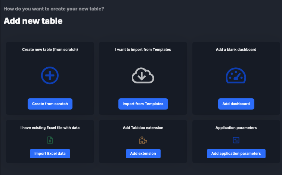The image size is (282, 175).
Task: Click the green Excel file icon
Action: (50, 140)
